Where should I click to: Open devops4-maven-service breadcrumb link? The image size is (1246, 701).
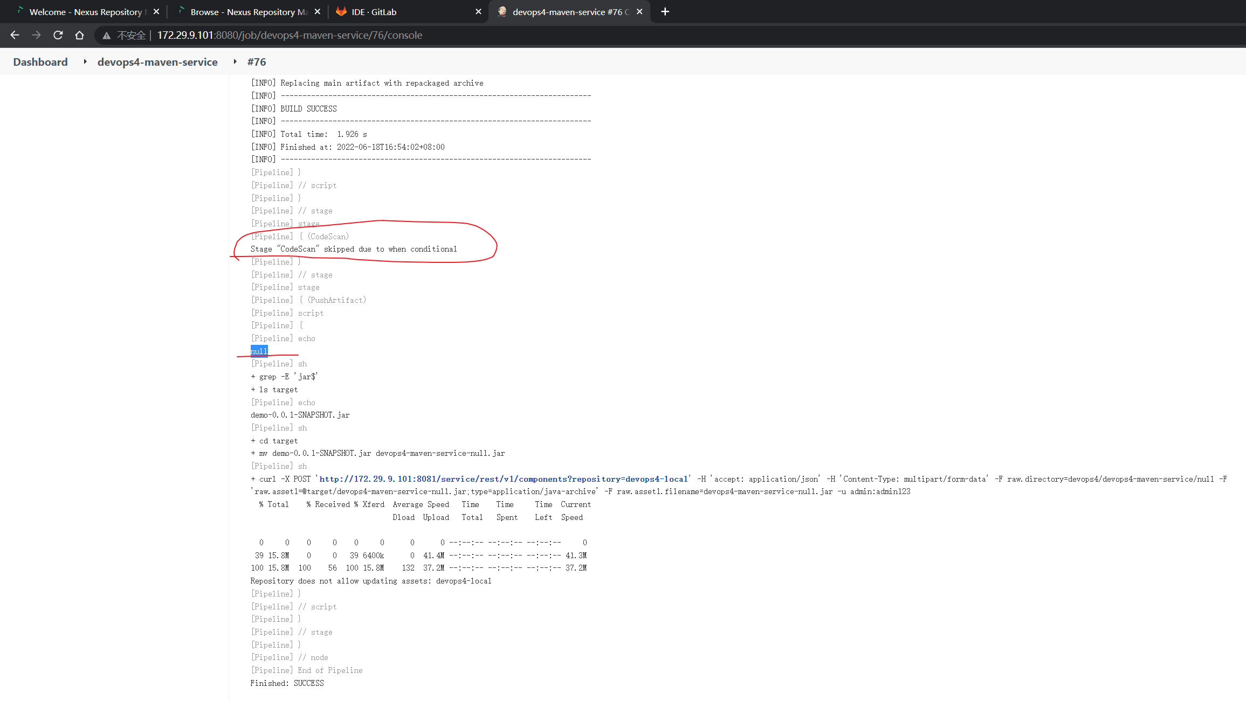tap(157, 62)
